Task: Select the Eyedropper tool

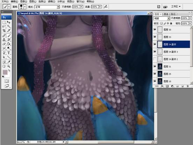Action: point(9,62)
